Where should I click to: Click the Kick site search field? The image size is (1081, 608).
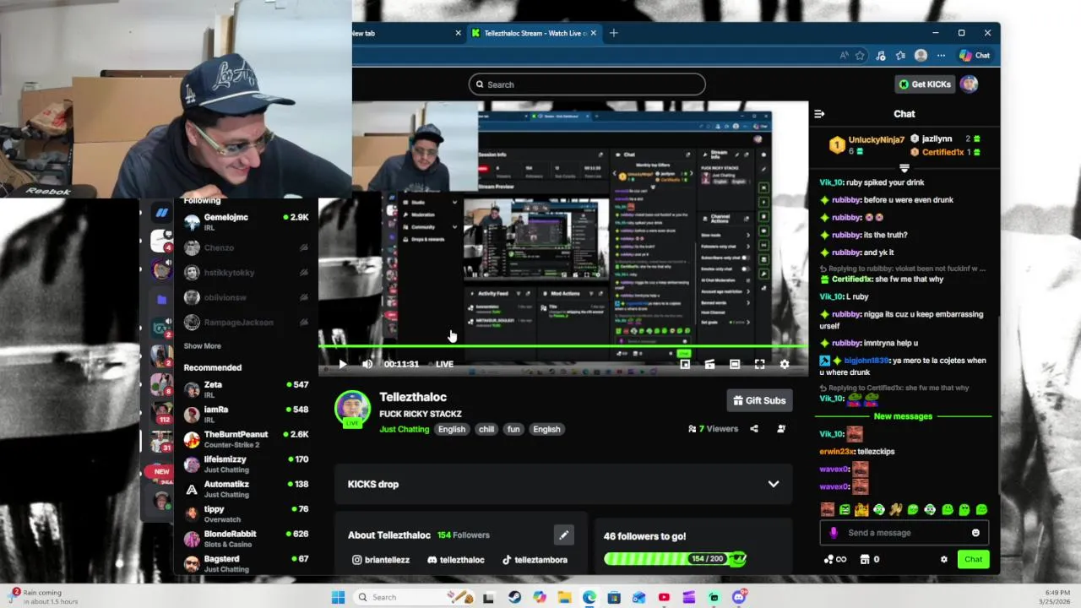tap(587, 84)
